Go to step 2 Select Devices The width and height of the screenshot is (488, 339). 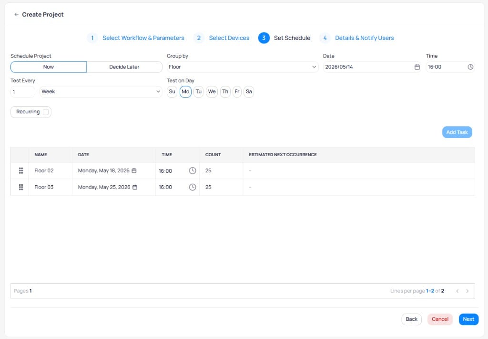pos(221,38)
